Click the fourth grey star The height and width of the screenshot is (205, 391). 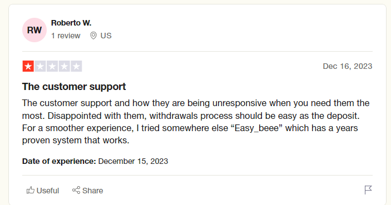click(65, 66)
